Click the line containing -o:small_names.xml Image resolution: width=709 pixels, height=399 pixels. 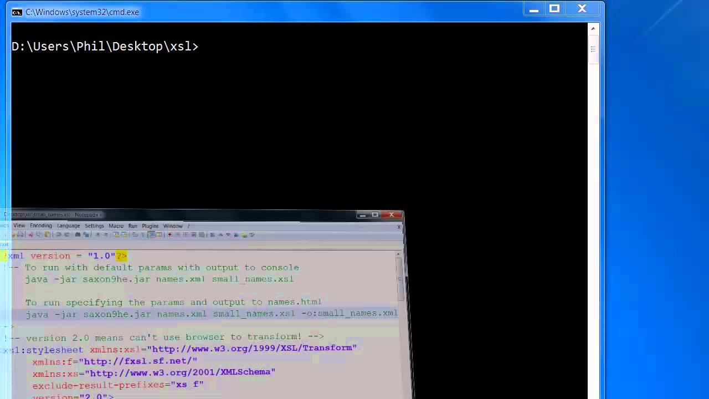(212, 314)
